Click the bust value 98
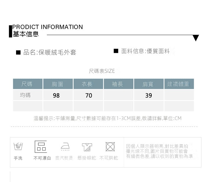Viewport: 208px width, 182px height. [x=56, y=96]
